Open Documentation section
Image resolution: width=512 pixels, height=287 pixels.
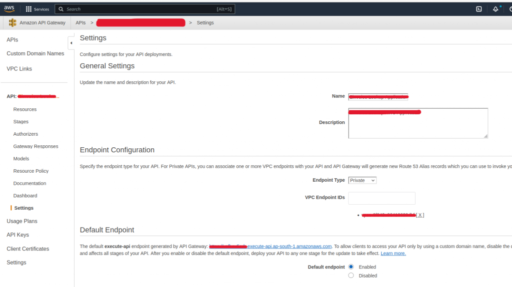pos(29,183)
